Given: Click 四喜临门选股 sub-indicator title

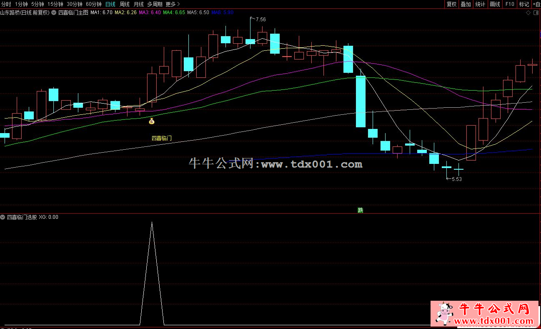Looking at the screenshot, I should tap(22, 217).
